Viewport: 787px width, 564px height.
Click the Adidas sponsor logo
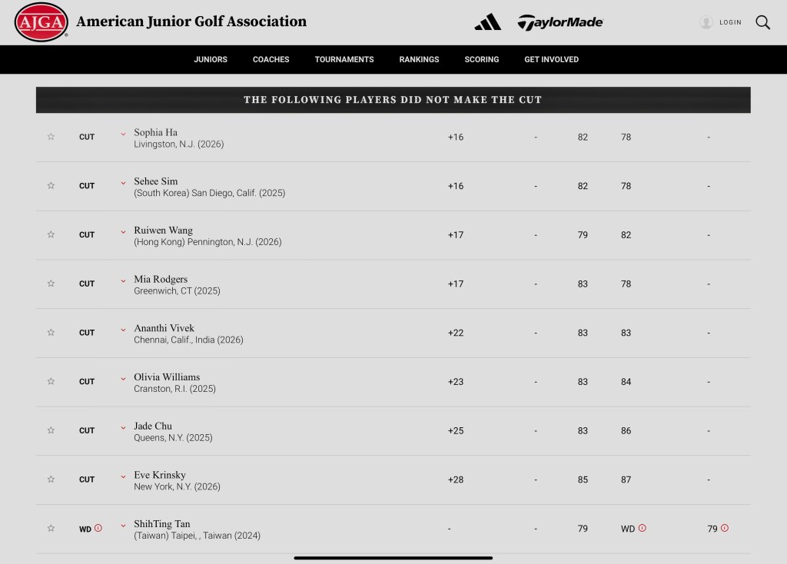coord(488,22)
